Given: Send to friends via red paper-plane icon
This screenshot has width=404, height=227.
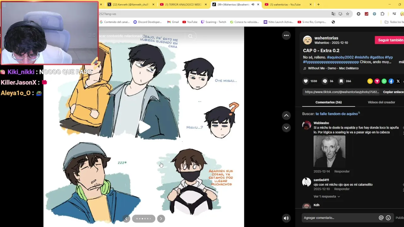Looking at the screenshot, I should (x=377, y=81).
